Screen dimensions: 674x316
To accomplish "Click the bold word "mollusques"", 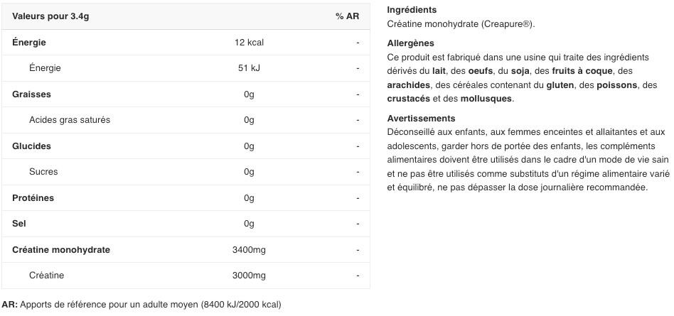I will tap(486, 99).
